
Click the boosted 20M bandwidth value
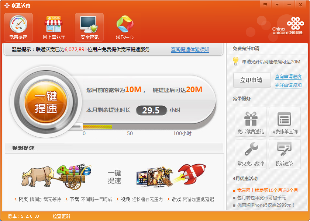tap(194, 90)
